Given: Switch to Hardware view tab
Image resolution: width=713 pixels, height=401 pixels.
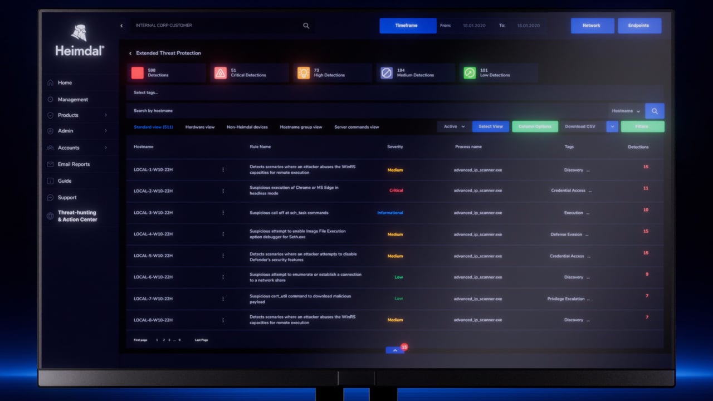Looking at the screenshot, I should (200, 127).
